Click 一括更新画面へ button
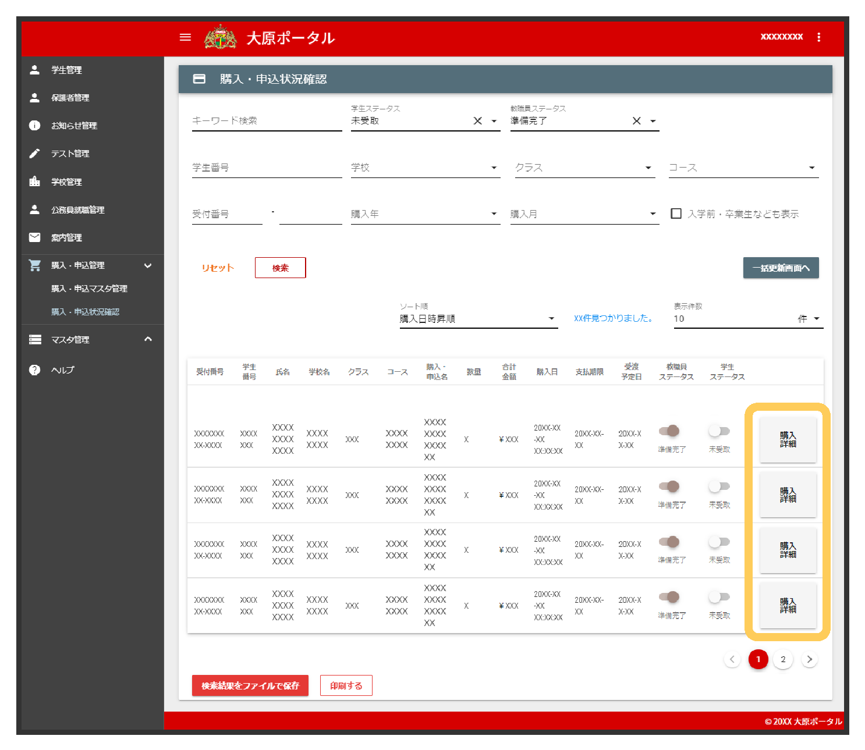This screenshot has width=865, height=750. 781,268
